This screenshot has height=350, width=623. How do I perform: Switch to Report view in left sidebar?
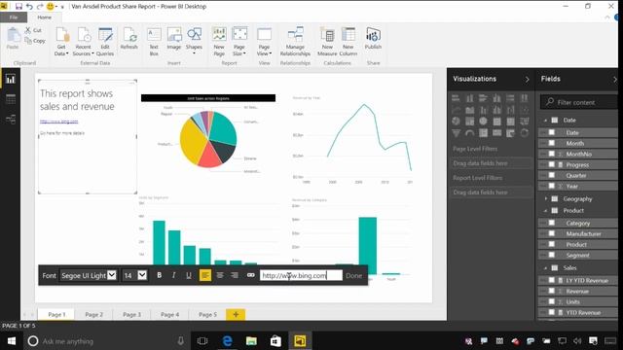pos(11,79)
